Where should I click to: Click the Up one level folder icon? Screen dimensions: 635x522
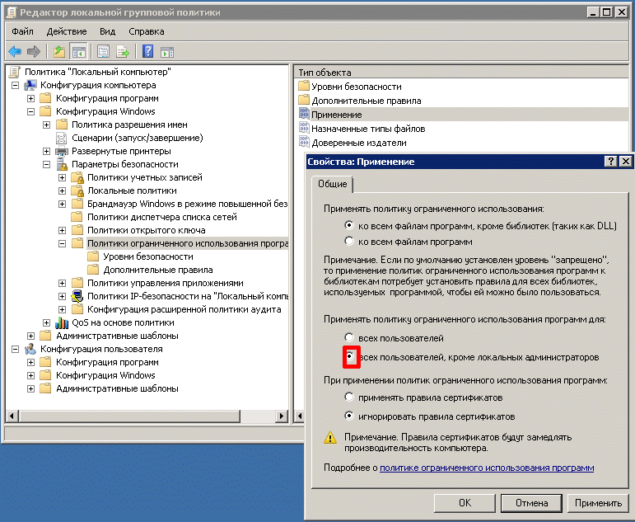coord(59,51)
